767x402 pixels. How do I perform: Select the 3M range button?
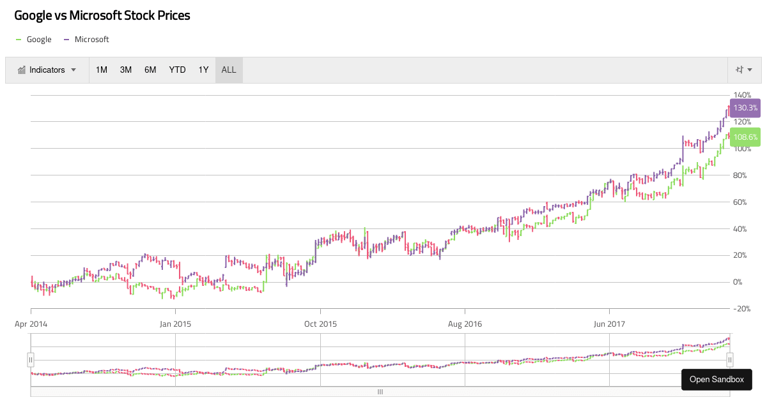pos(125,70)
